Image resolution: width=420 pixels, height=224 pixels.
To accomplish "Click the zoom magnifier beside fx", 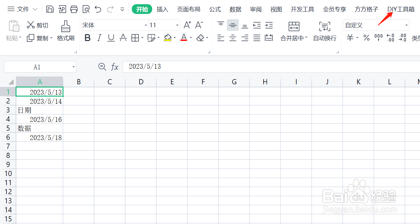I will point(102,67).
